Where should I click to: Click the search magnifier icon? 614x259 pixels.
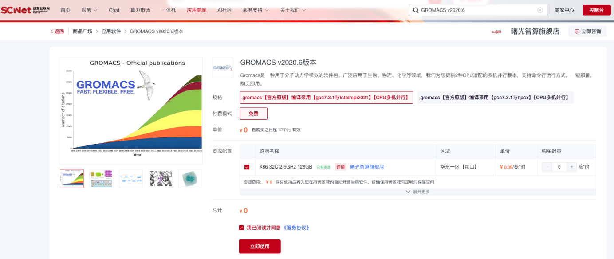(415, 10)
